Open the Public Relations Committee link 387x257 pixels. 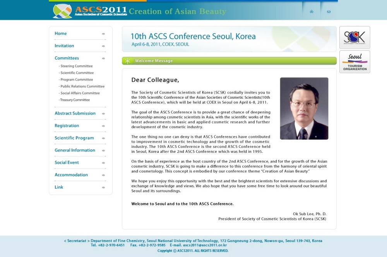click(x=82, y=86)
